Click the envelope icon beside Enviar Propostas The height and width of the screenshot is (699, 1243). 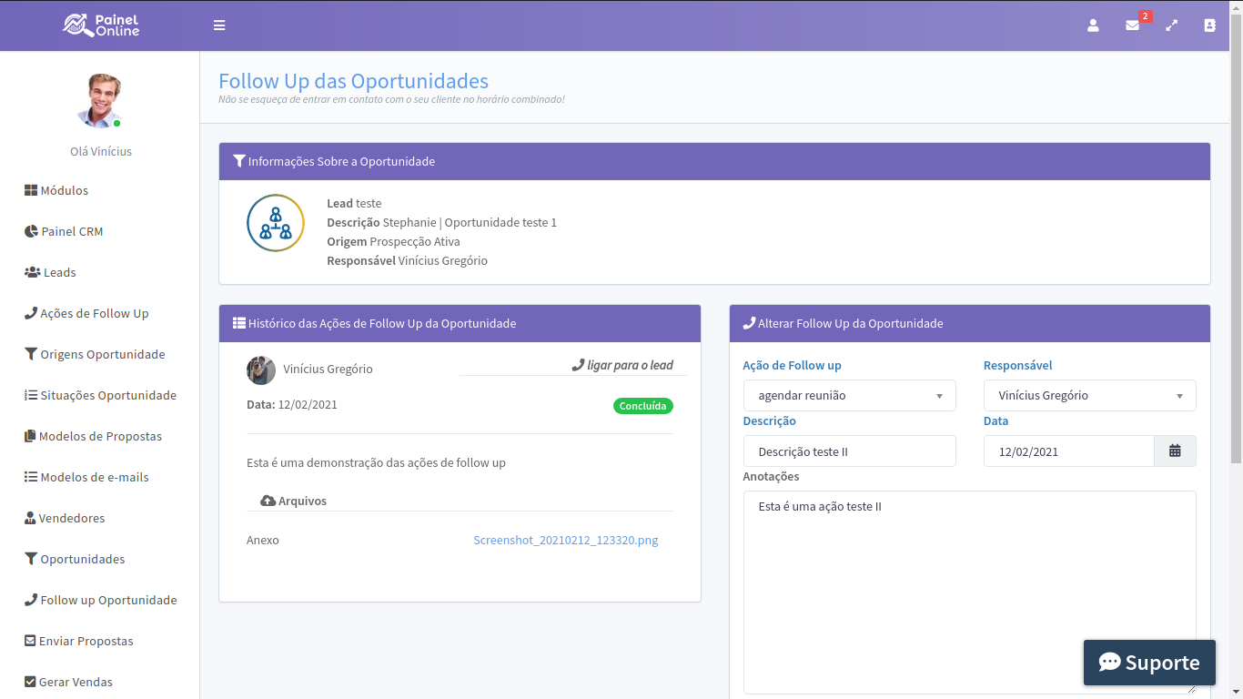[x=30, y=641]
